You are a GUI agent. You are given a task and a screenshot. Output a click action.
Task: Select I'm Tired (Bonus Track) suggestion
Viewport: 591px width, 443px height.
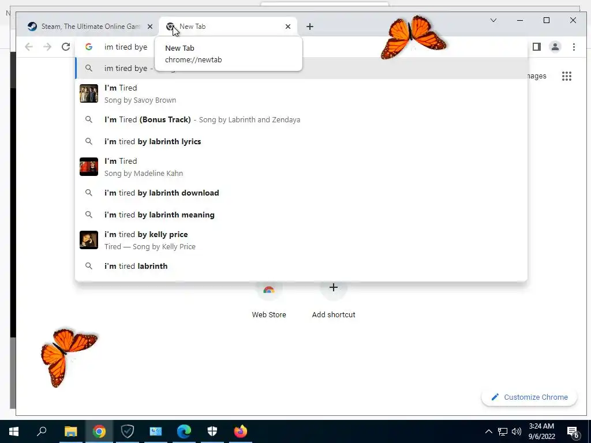pyautogui.click(x=301, y=119)
